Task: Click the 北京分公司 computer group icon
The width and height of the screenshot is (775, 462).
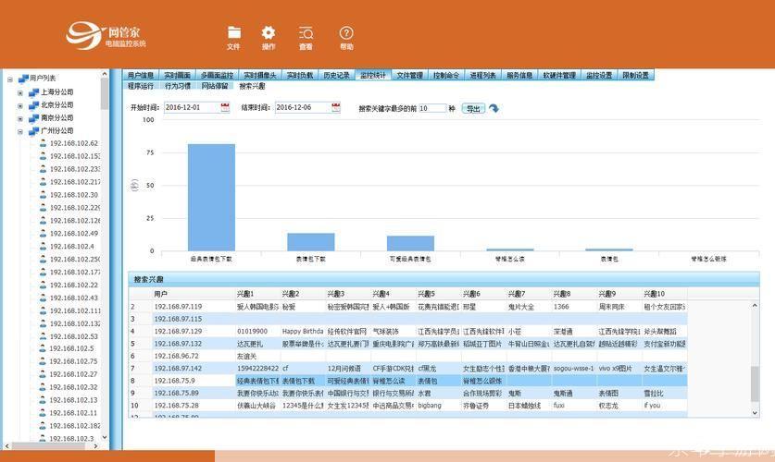Action: 33,105
